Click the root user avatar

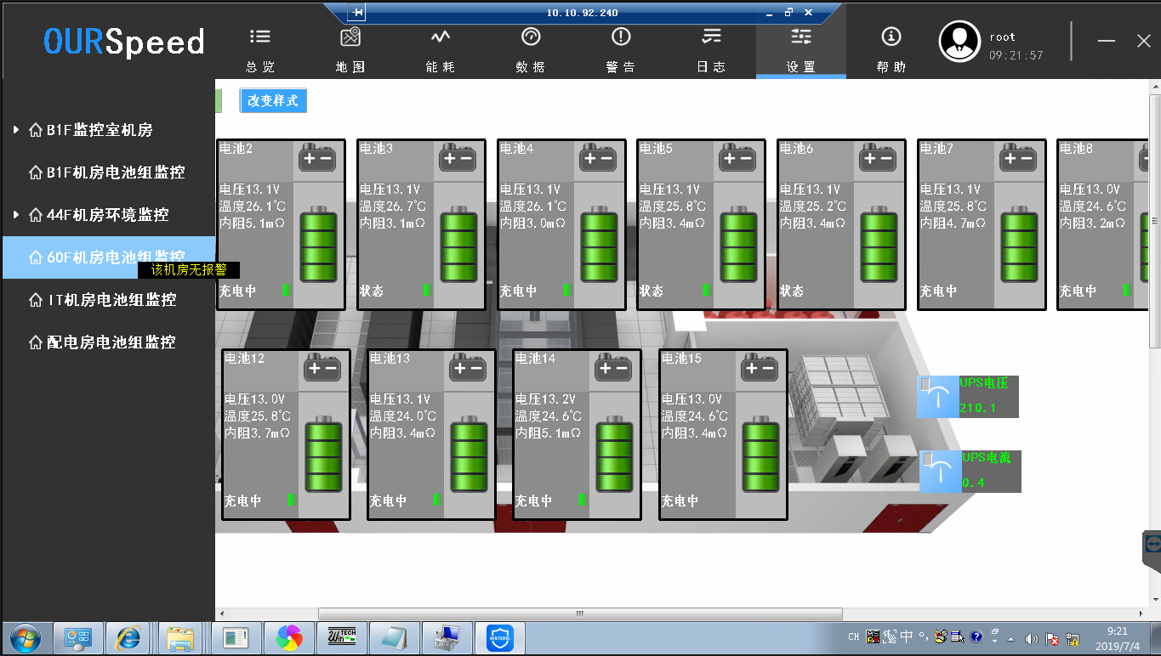coord(959,42)
